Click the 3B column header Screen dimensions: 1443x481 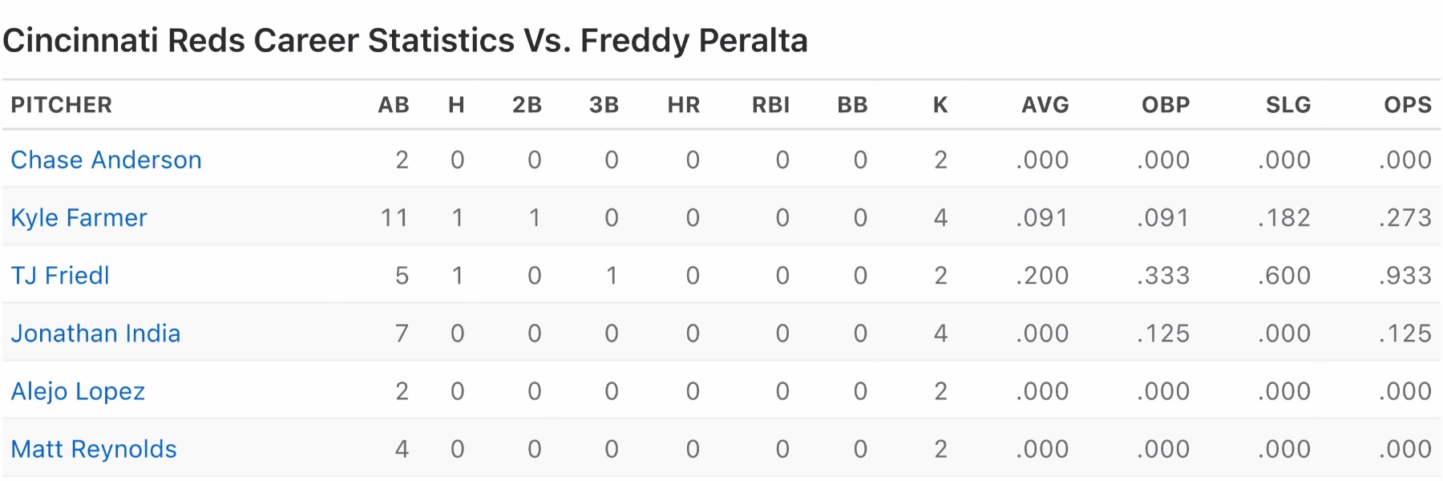604,105
